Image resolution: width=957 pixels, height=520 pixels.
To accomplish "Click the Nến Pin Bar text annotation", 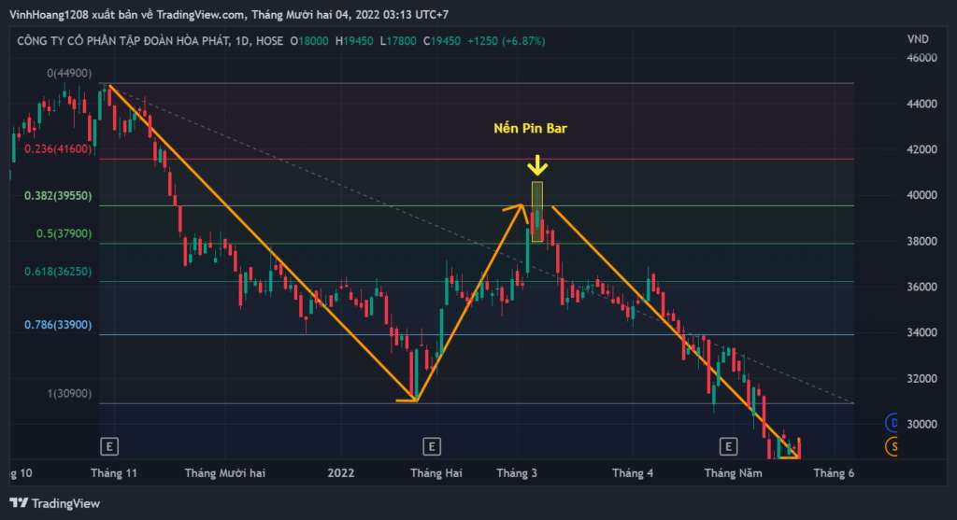I will [x=530, y=130].
